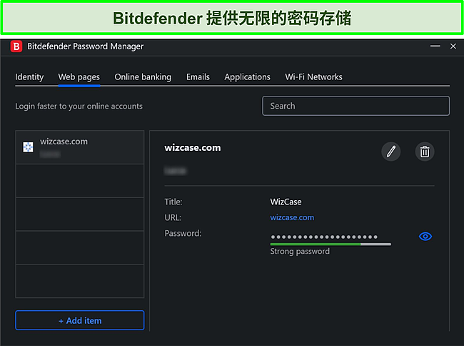Select the Web pages tab
The image size is (464, 346).
pyautogui.click(x=79, y=77)
